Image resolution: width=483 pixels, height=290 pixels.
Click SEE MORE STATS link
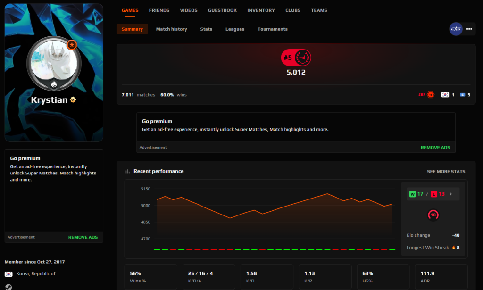(x=446, y=171)
